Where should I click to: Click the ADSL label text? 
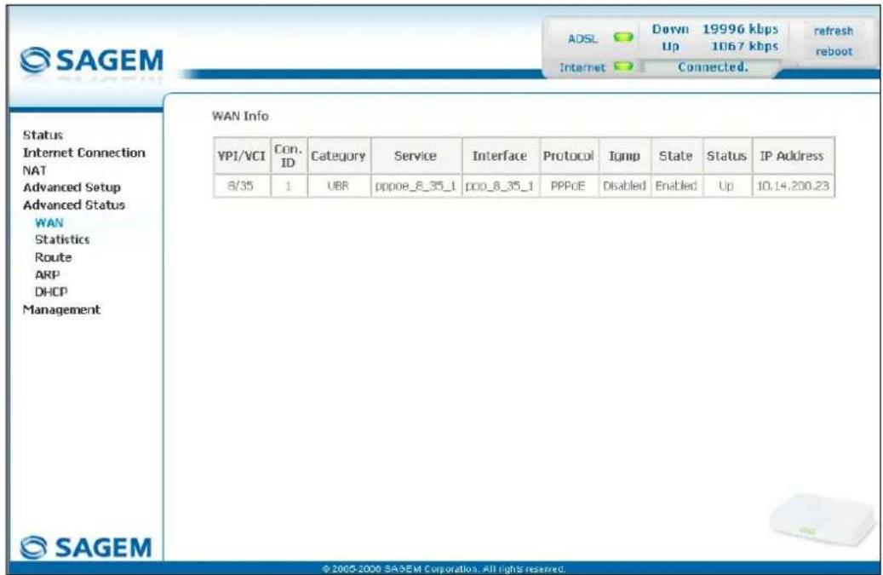(582, 38)
